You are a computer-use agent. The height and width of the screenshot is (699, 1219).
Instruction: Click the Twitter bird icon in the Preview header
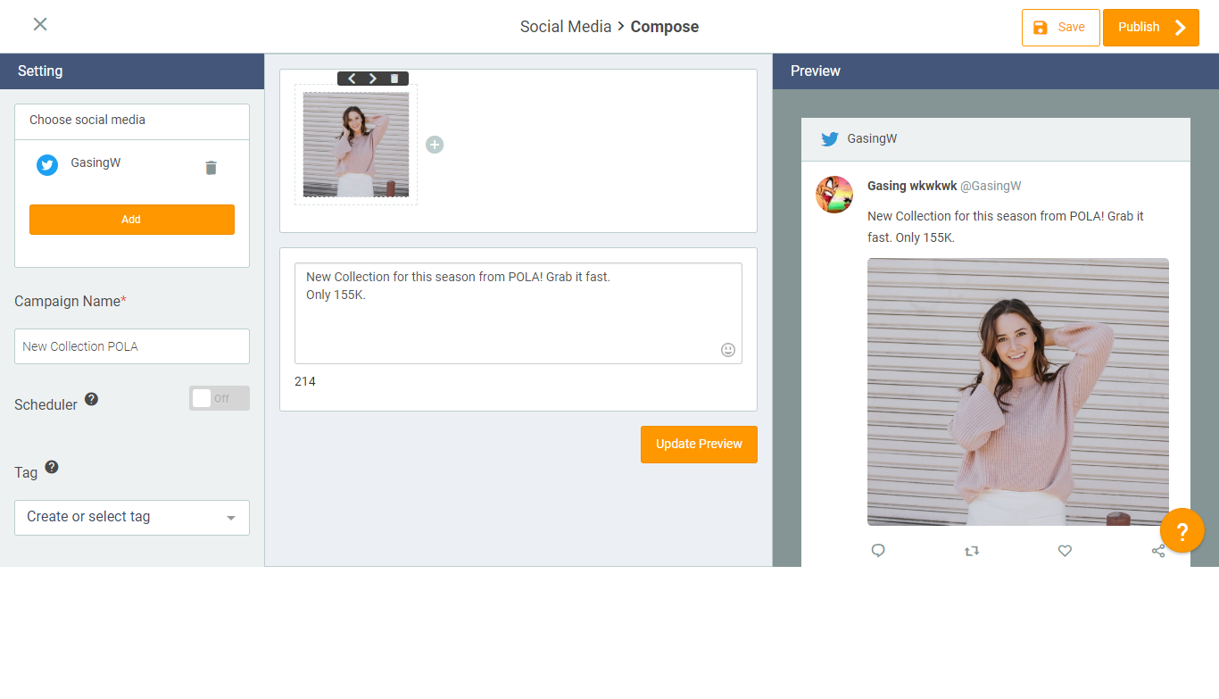pos(830,138)
